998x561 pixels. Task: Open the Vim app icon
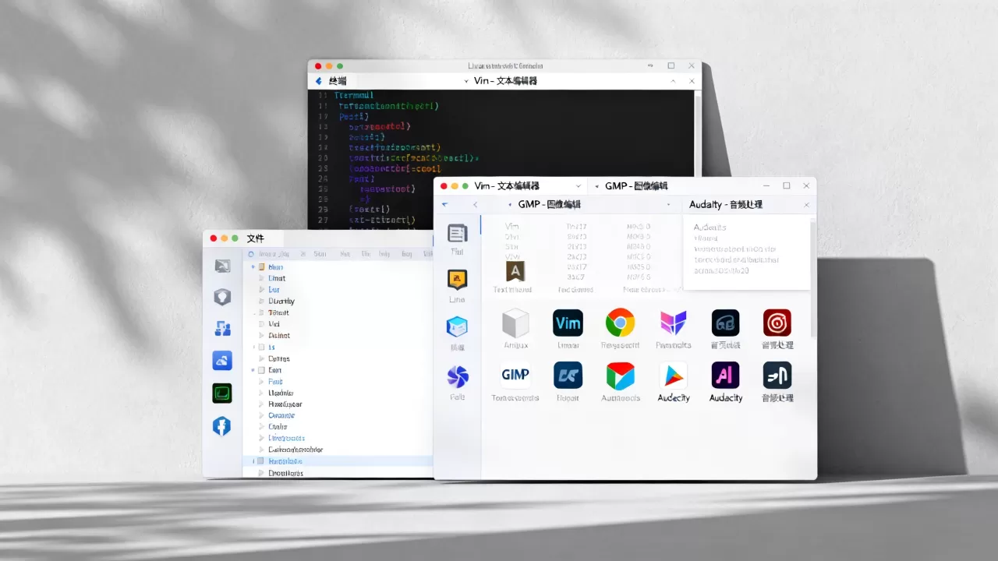pyautogui.click(x=568, y=323)
